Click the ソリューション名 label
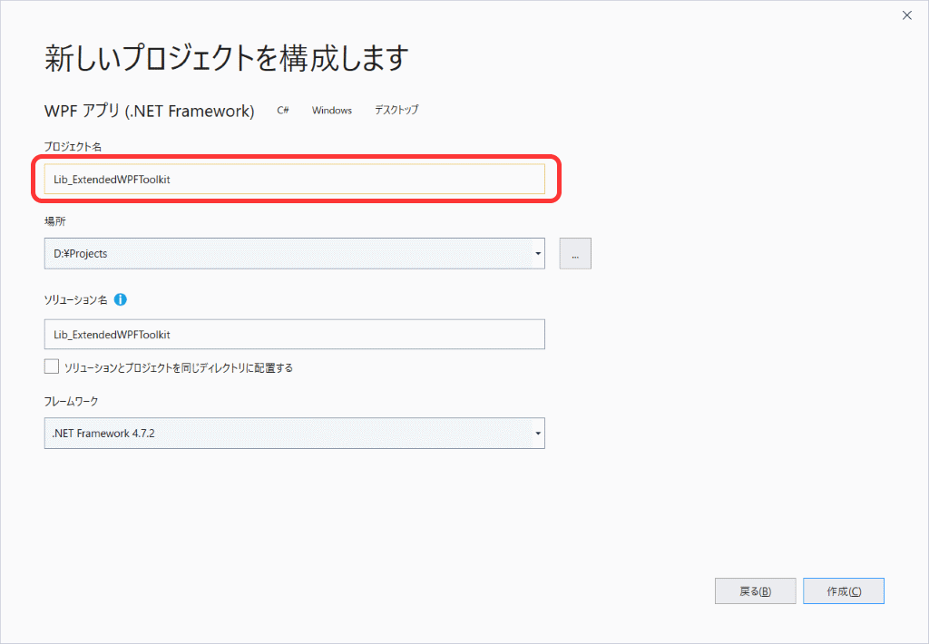The image size is (929, 644). pos(76,300)
